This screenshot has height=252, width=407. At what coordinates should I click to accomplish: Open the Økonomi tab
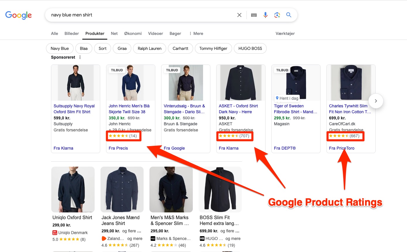click(x=133, y=33)
